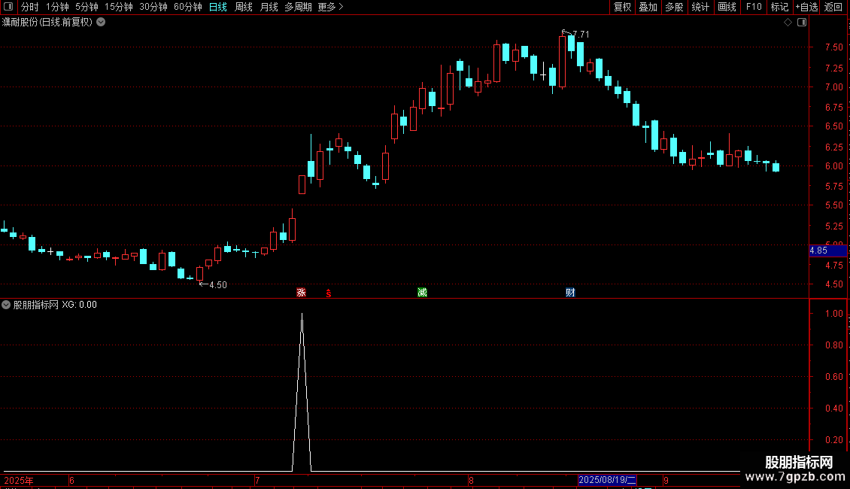
Task: Click the month 8 marker on time axis
Action: point(471,480)
